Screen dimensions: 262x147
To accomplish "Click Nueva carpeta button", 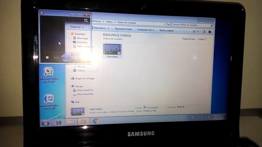I will tap(167, 31).
